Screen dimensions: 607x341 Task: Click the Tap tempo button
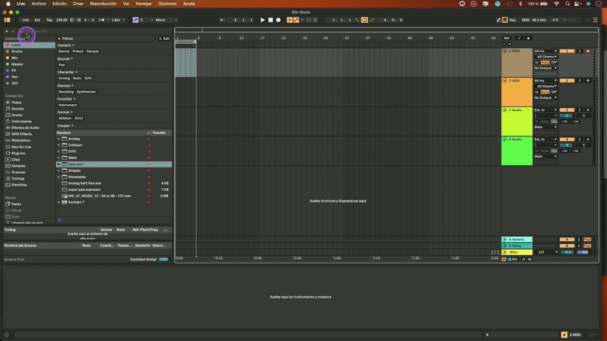tap(49, 20)
